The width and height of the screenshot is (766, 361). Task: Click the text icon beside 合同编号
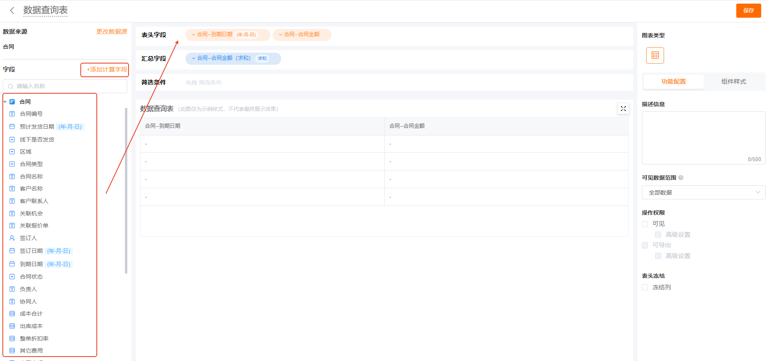tap(12, 114)
